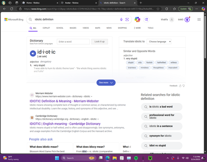This screenshot has height=162, width=207.
Task: Click the magnifier icon in search box
Action: [30, 19]
